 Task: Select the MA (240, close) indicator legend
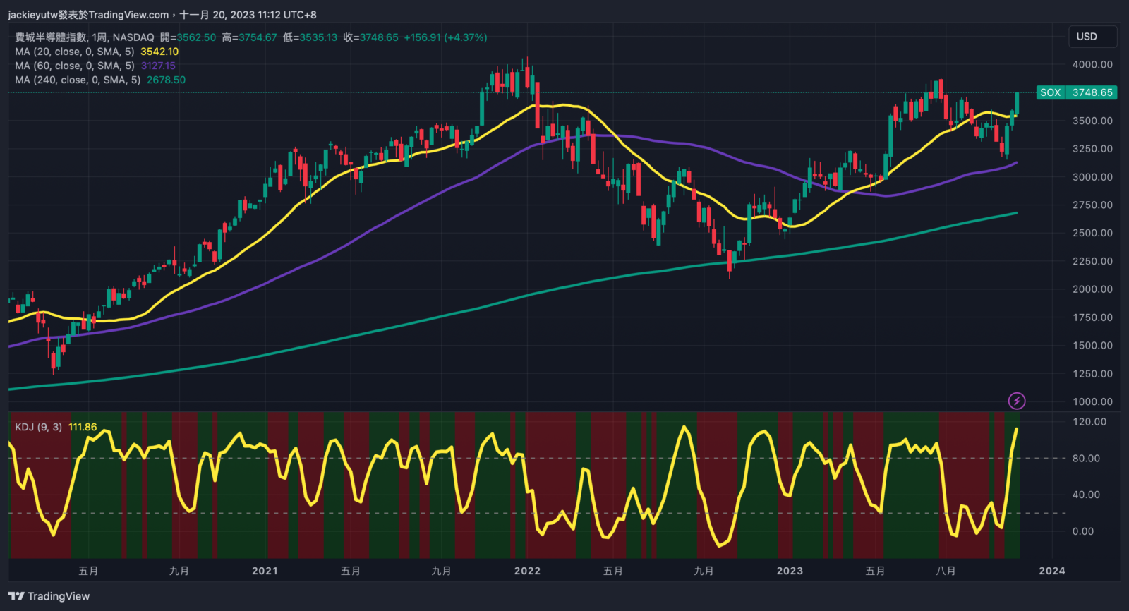(78, 80)
